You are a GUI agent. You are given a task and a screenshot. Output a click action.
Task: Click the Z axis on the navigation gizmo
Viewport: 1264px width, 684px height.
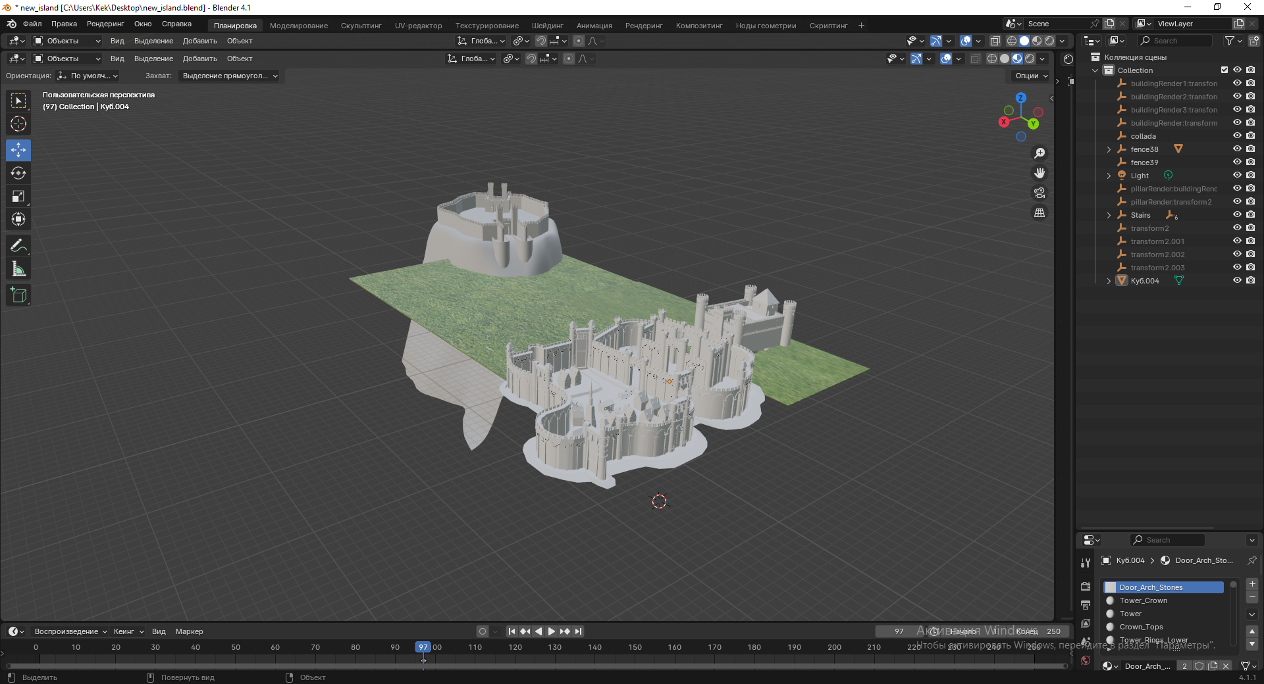(x=1020, y=97)
